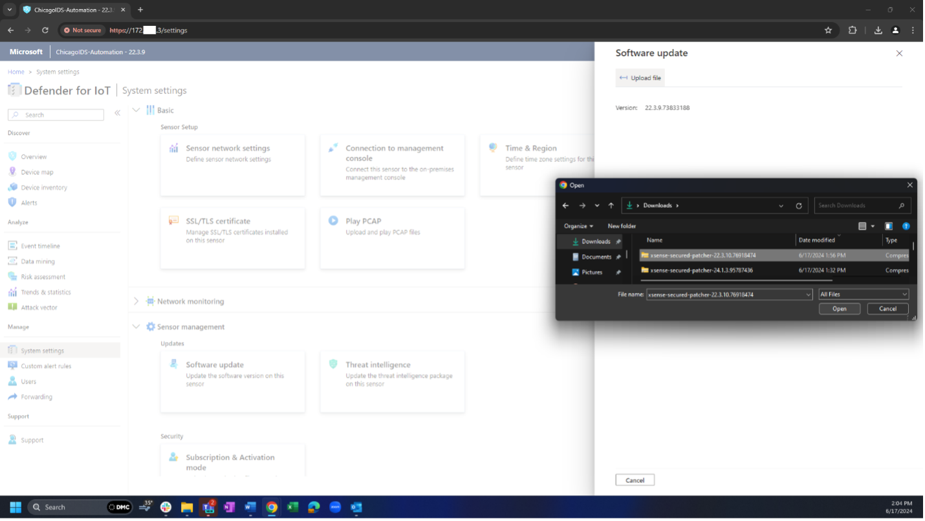Click the Search Downloads field

click(x=862, y=206)
